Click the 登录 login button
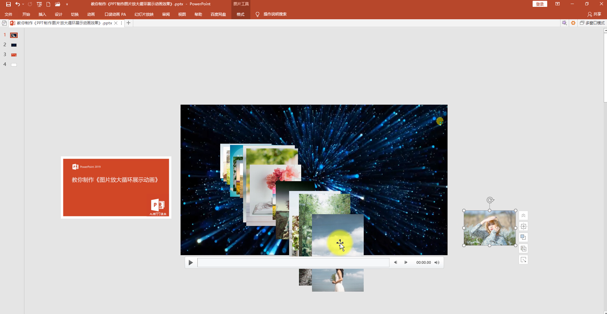This screenshot has height=314, width=607. click(539, 4)
